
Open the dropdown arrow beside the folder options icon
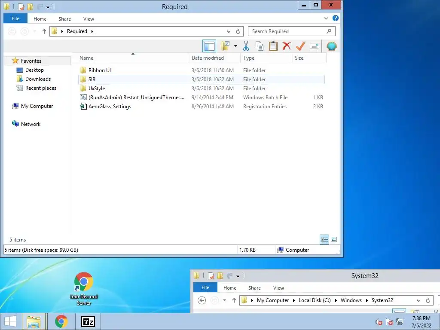(x=235, y=46)
